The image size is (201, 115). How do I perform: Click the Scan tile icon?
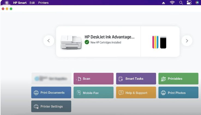(x=79, y=79)
